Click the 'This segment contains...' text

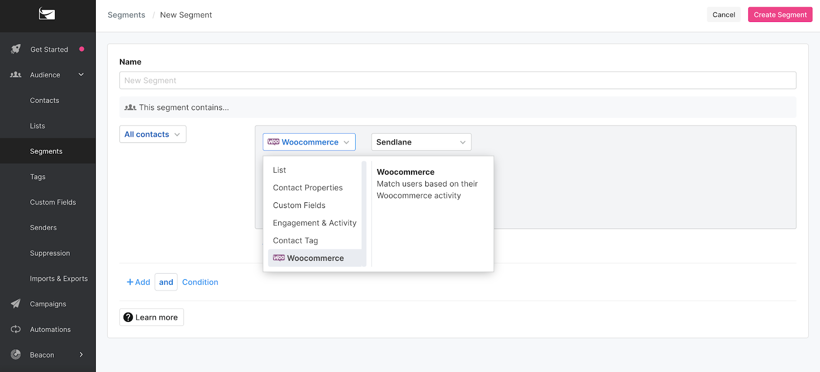point(184,108)
